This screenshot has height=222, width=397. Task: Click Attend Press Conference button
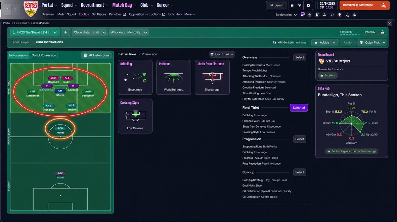click(364, 5)
